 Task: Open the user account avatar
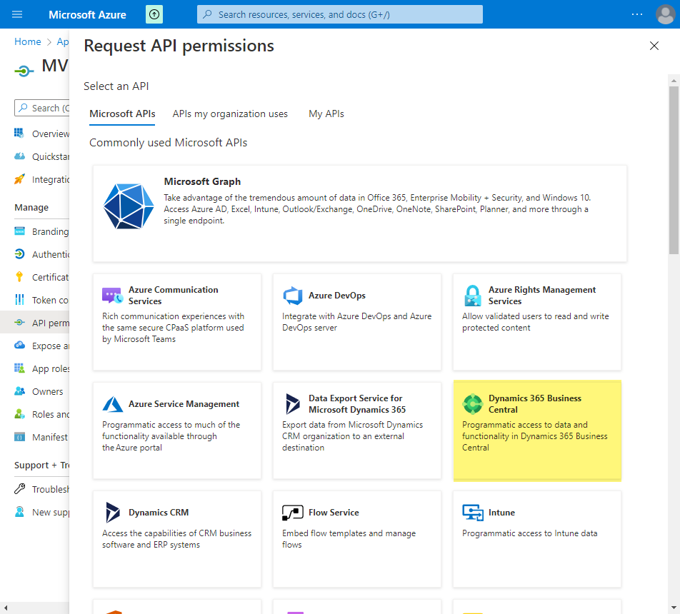(665, 14)
